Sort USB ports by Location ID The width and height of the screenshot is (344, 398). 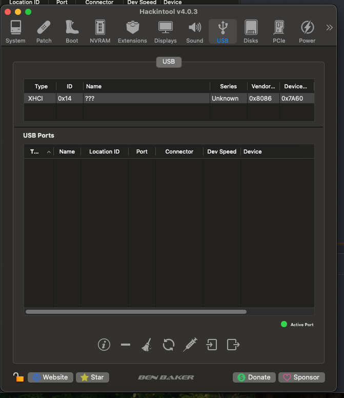(105, 151)
